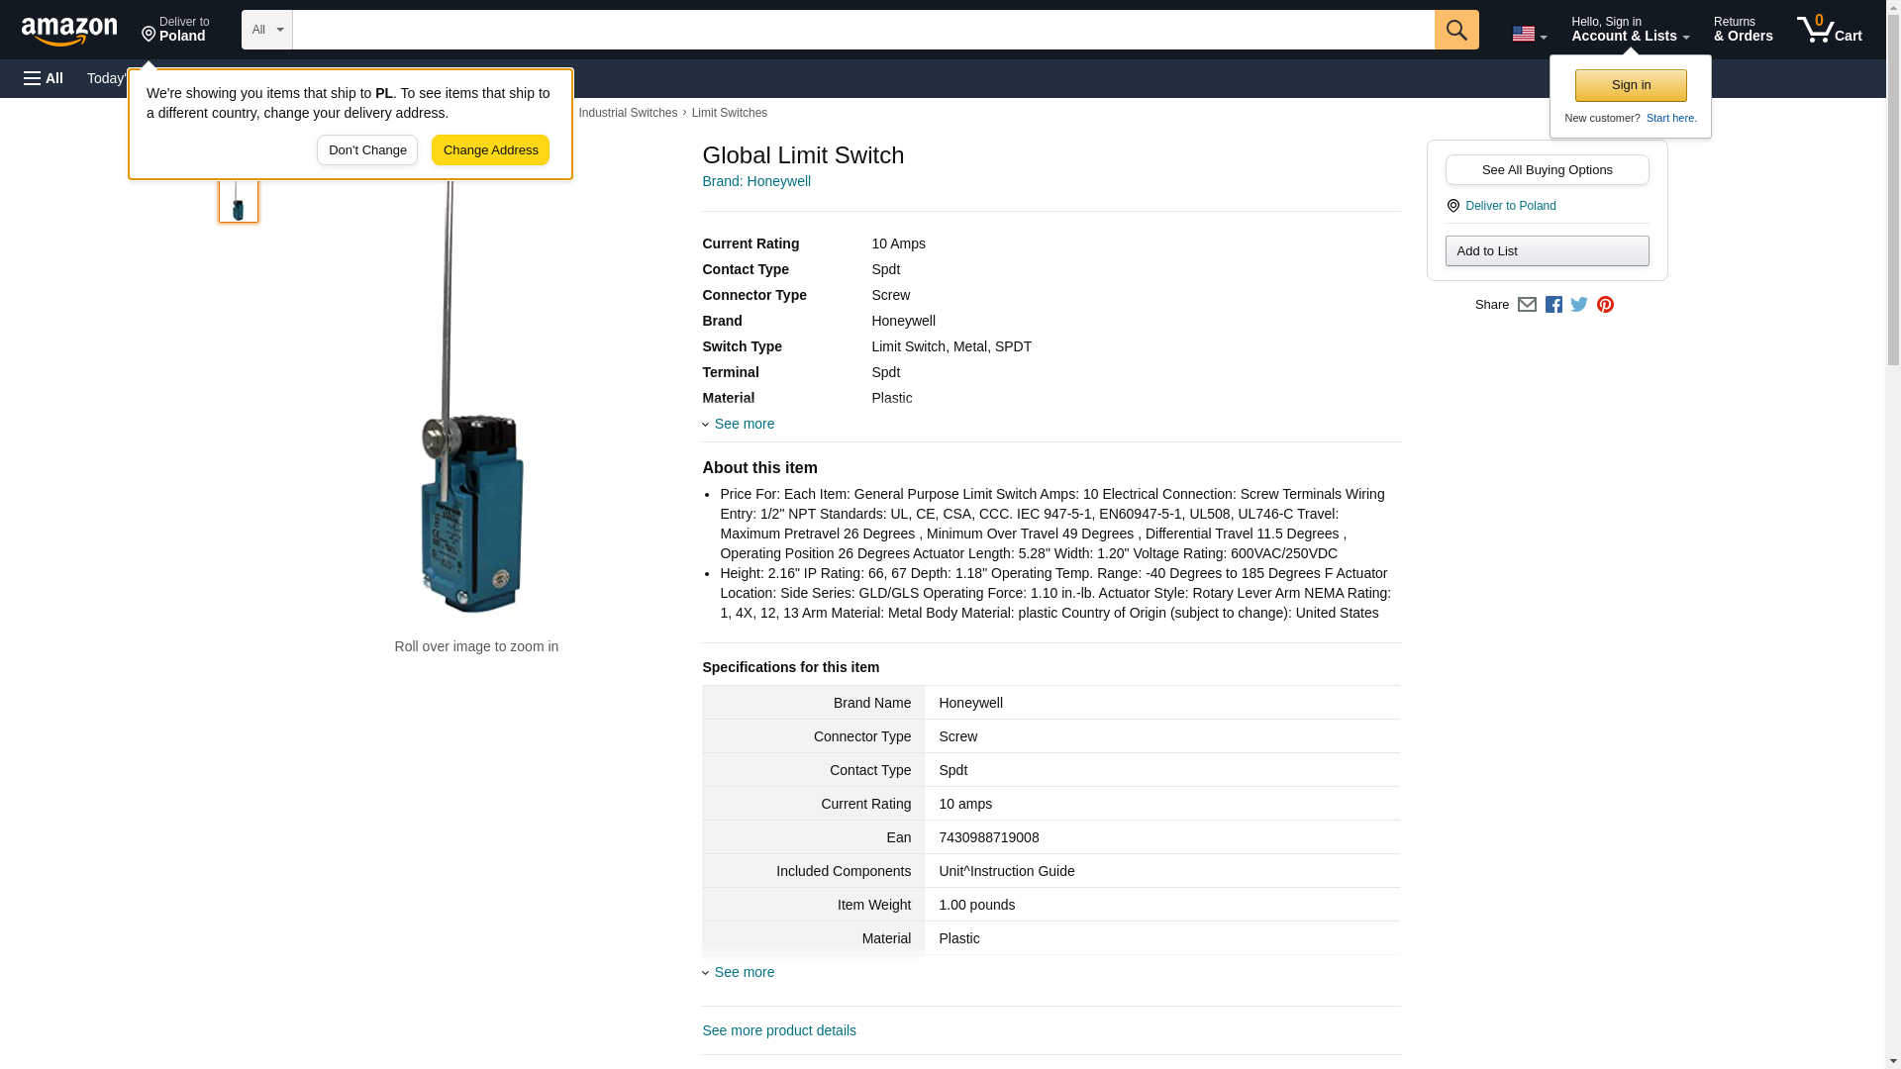Click the Change Address button
Screen dimensions: 1901x1069
click(490, 150)
